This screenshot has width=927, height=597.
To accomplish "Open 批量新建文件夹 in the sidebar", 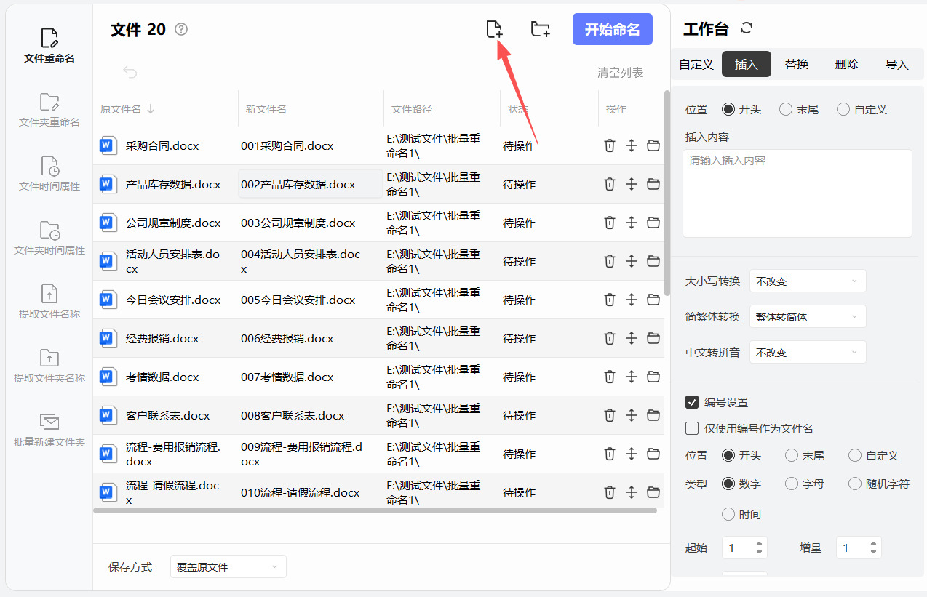I will (x=49, y=430).
